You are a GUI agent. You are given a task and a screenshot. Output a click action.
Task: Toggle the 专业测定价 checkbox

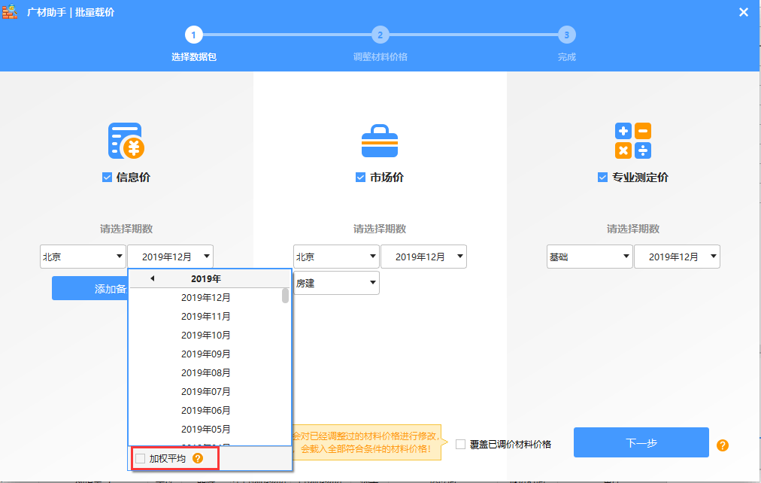pos(602,178)
